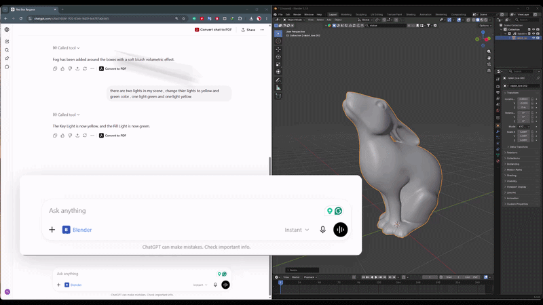Open the Output properties tab icon
This screenshot has height=305, width=543.
pos(498,92)
